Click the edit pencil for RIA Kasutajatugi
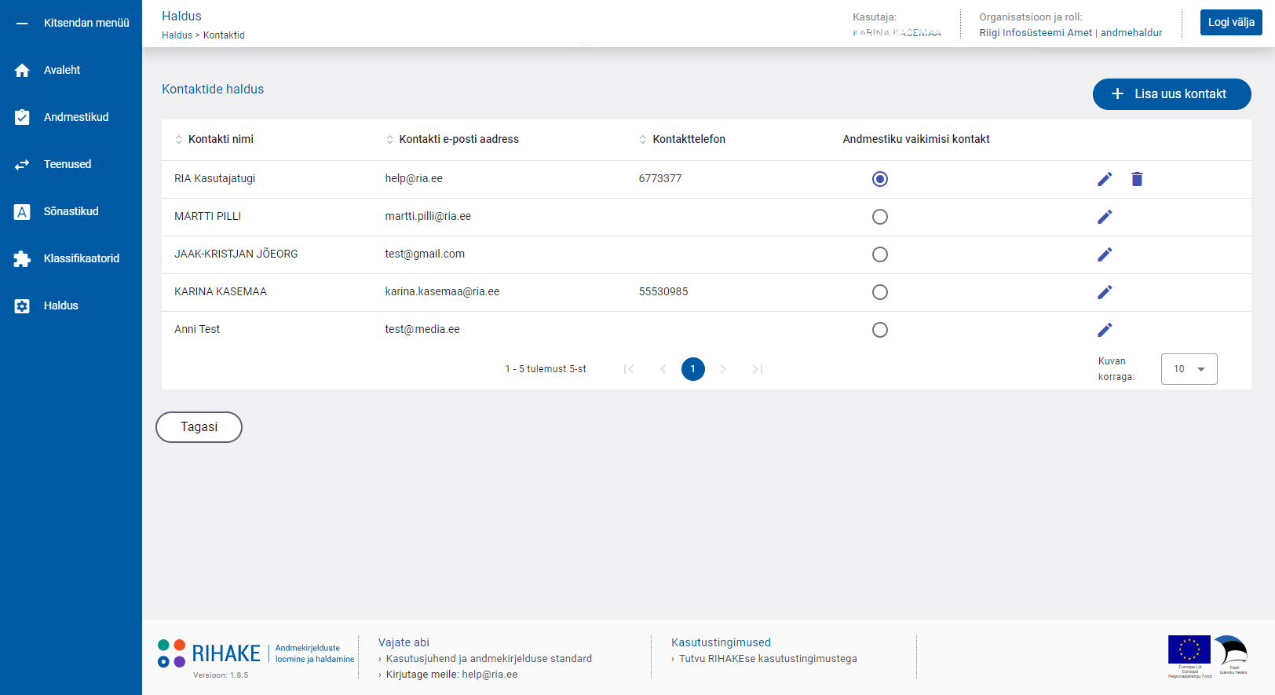This screenshot has width=1275, height=695. click(1105, 179)
